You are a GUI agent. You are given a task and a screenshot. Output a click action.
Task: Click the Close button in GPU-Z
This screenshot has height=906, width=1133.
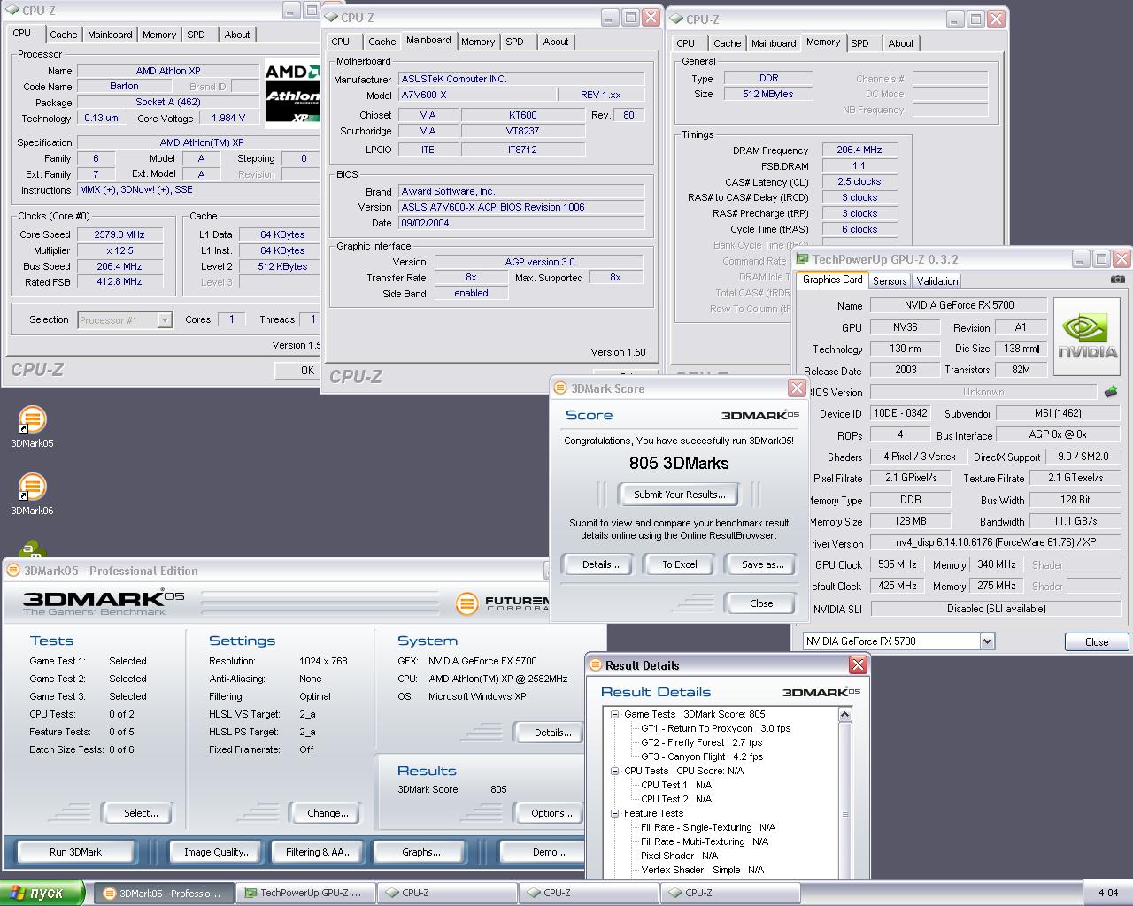pos(1096,642)
